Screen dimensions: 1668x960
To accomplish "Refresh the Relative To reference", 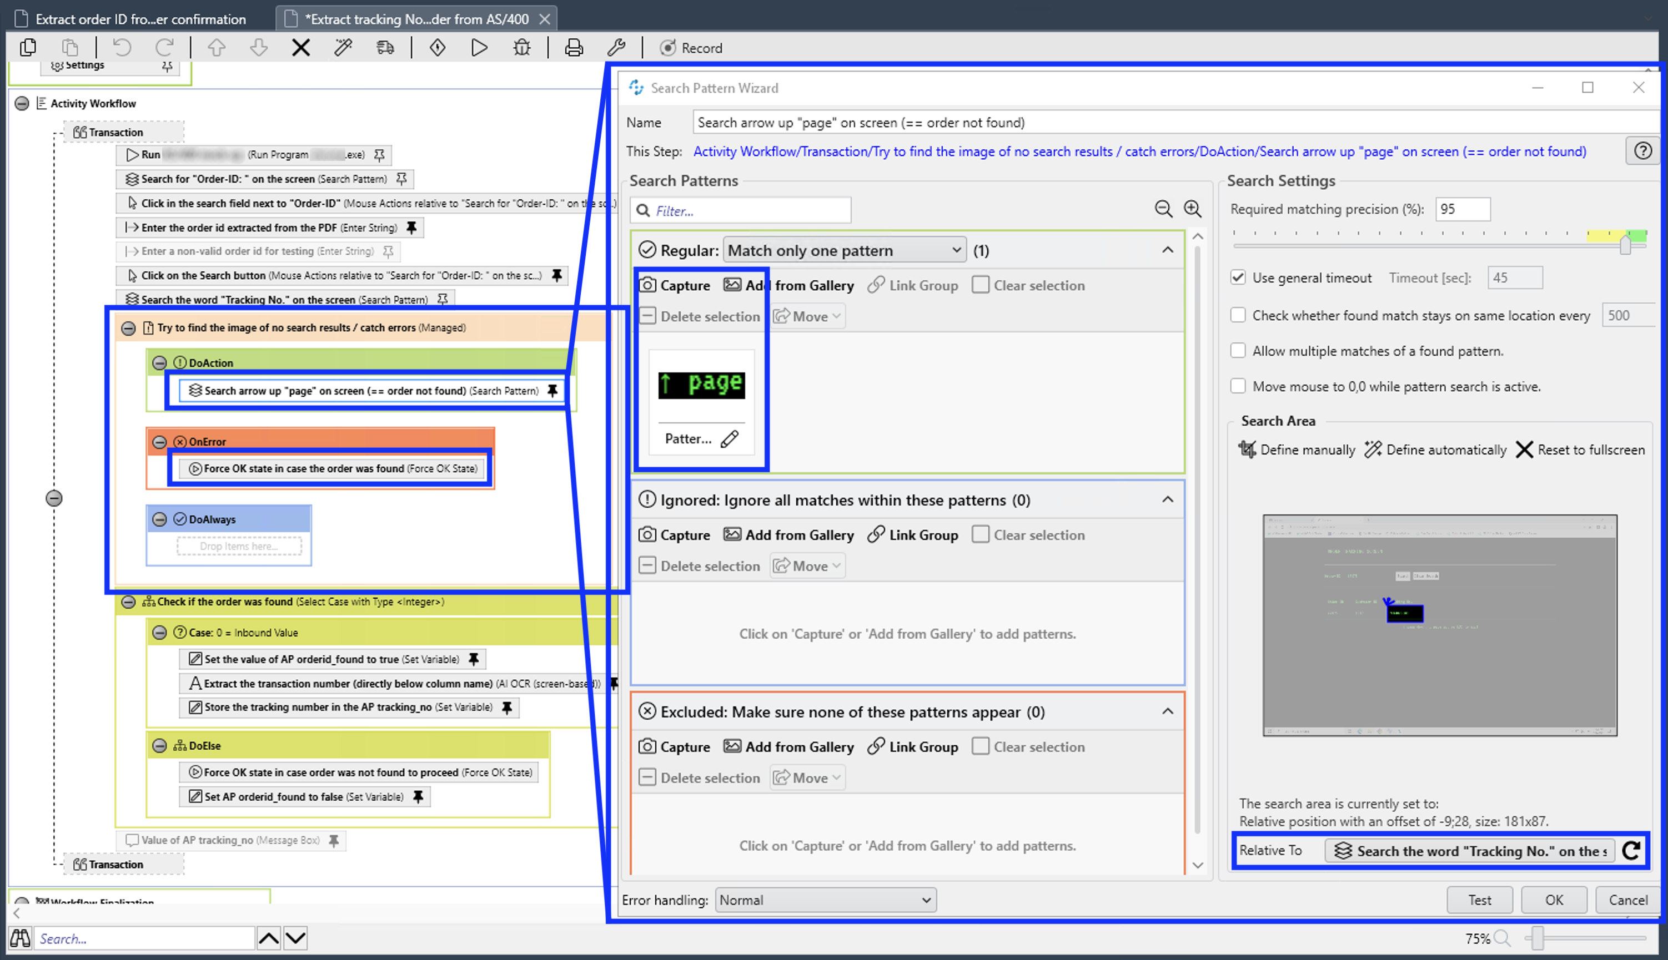I will pyautogui.click(x=1631, y=851).
